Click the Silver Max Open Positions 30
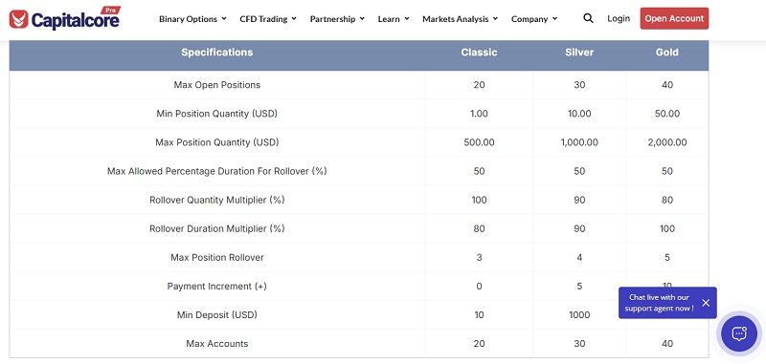The image size is (766, 364). [579, 85]
